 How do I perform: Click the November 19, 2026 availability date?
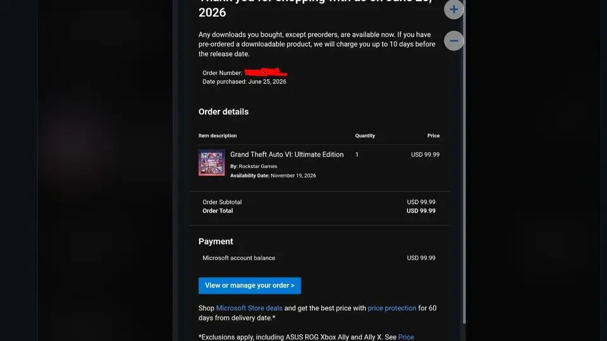(x=293, y=176)
